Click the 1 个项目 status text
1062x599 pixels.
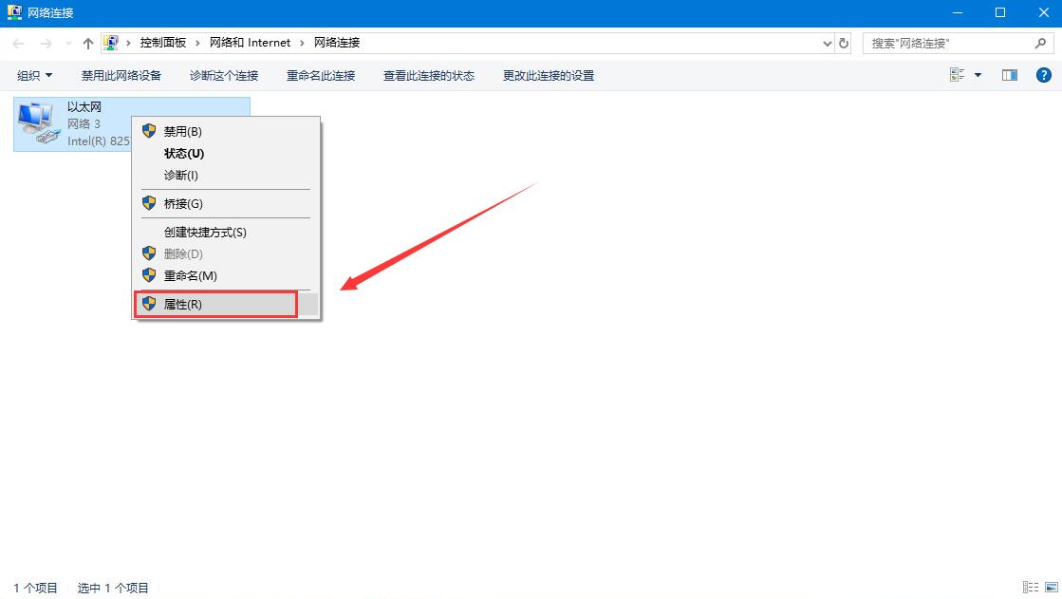point(36,588)
